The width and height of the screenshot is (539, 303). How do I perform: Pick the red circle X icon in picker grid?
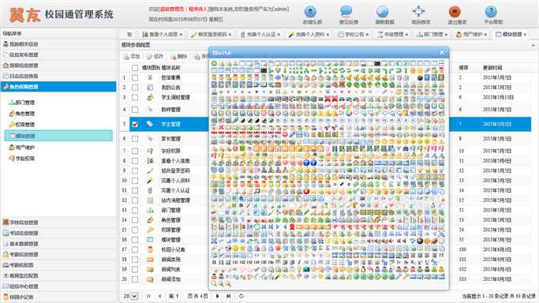pos(306,191)
